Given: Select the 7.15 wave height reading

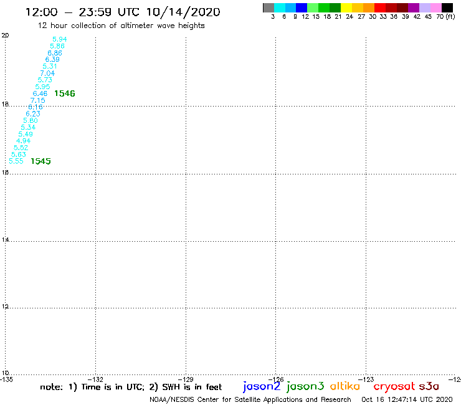Looking at the screenshot, I should (x=37, y=100).
